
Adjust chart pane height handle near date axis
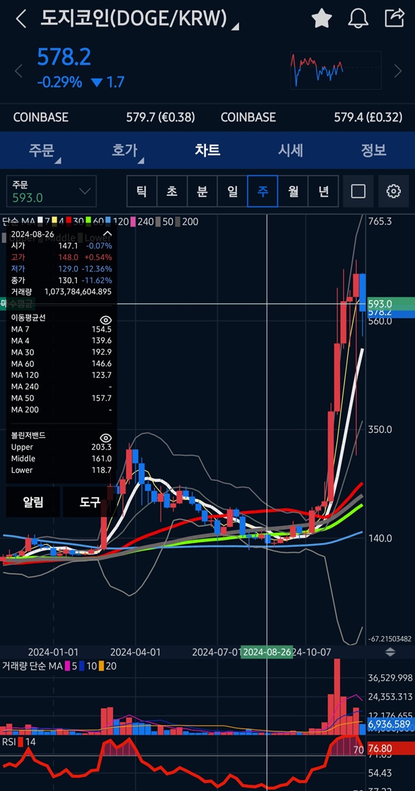tap(390, 652)
